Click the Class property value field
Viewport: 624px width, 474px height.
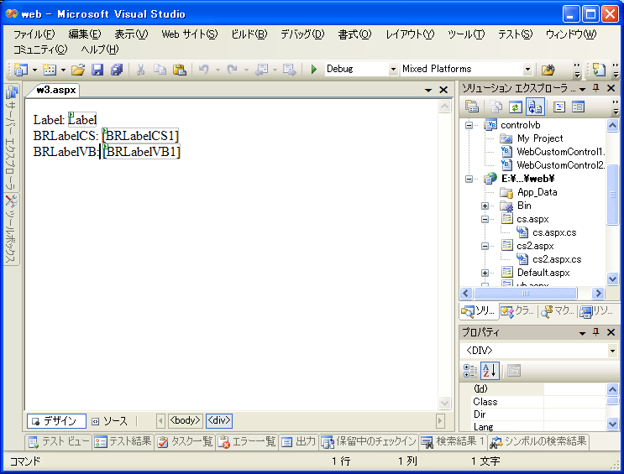(x=574, y=402)
